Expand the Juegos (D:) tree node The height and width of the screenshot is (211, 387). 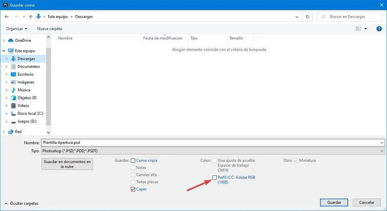7,121
